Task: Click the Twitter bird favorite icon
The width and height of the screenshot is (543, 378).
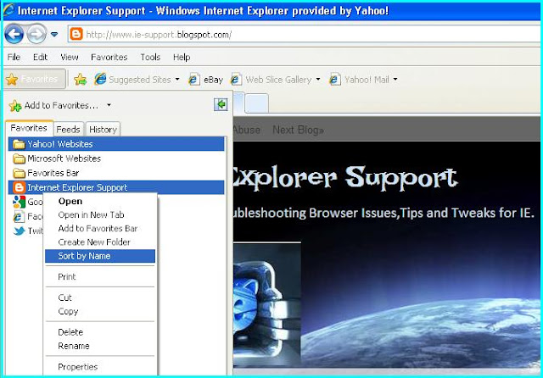Action: point(20,231)
